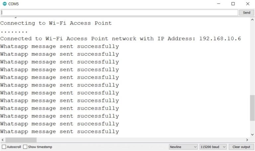This screenshot has height=151, width=255.
Task: Open the Newline line-ending dropdown
Action: [x=183, y=147]
